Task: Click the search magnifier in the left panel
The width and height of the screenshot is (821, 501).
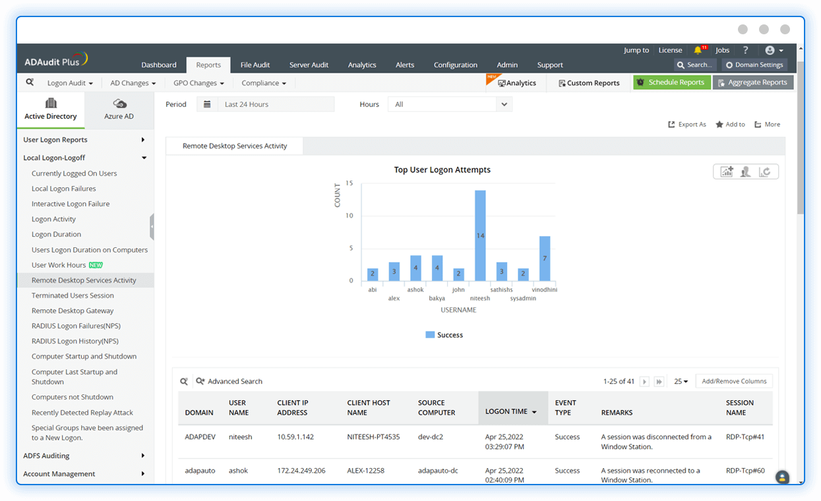Action: point(30,82)
